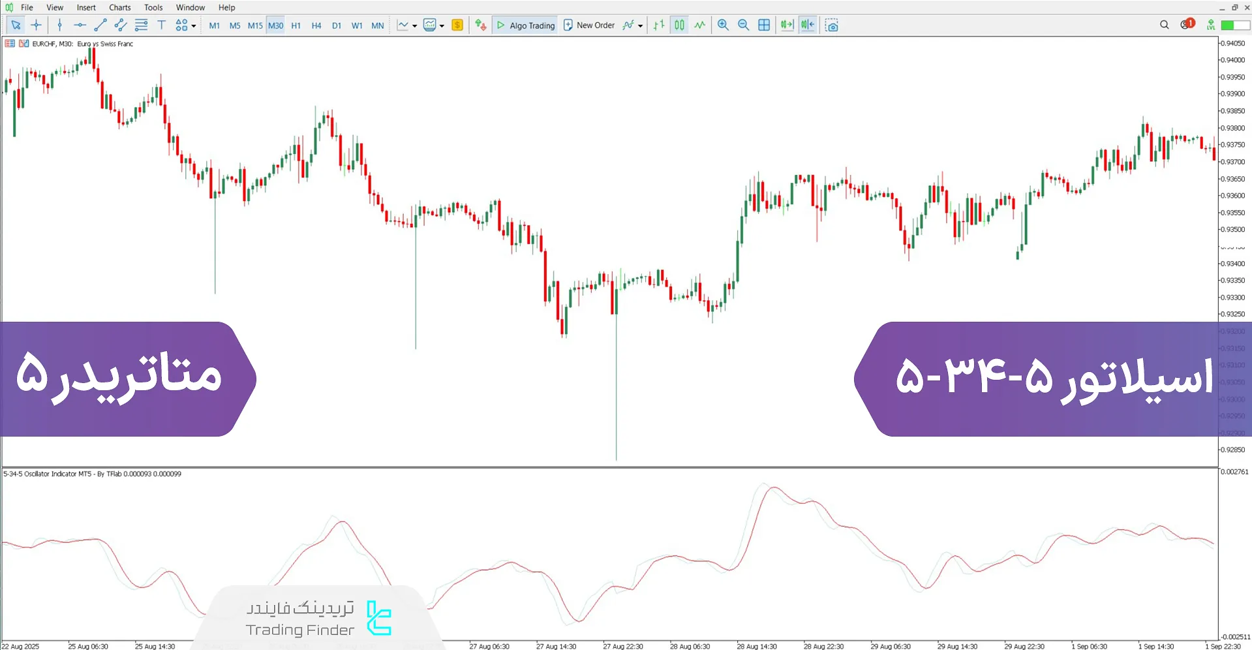Expand the graphical objects shapes dropdown
The width and height of the screenshot is (1252, 650).
(x=194, y=26)
